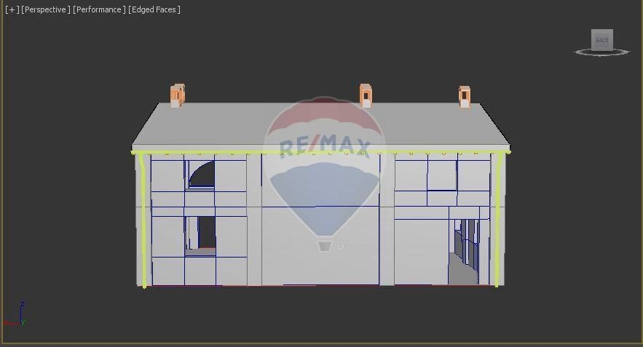Image resolution: width=643 pixels, height=347 pixels.
Task: Pick the lower-left window opening
Action: [x=202, y=233]
